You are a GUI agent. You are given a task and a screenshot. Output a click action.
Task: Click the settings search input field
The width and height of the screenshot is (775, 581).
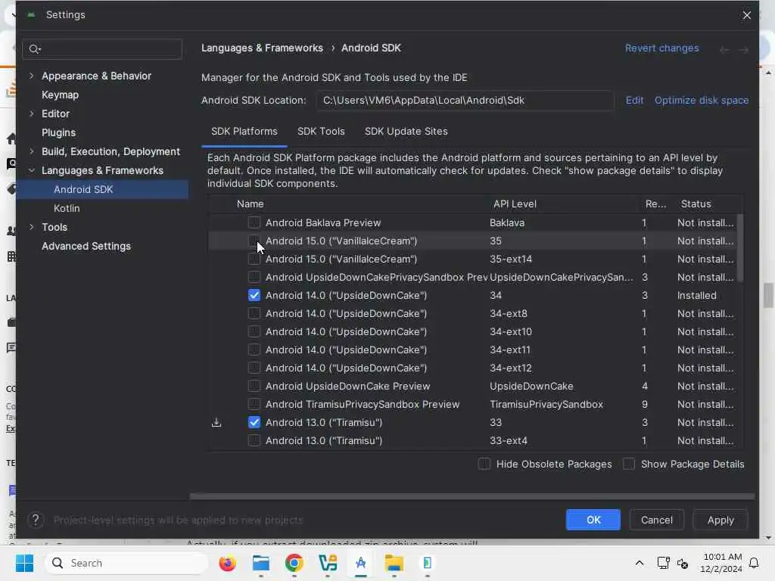click(102, 49)
